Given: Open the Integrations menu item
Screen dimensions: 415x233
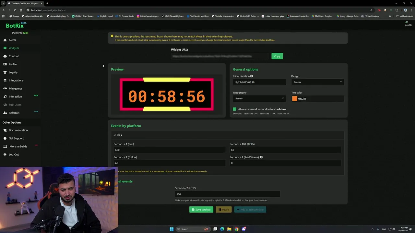Looking at the screenshot, I should point(16,80).
